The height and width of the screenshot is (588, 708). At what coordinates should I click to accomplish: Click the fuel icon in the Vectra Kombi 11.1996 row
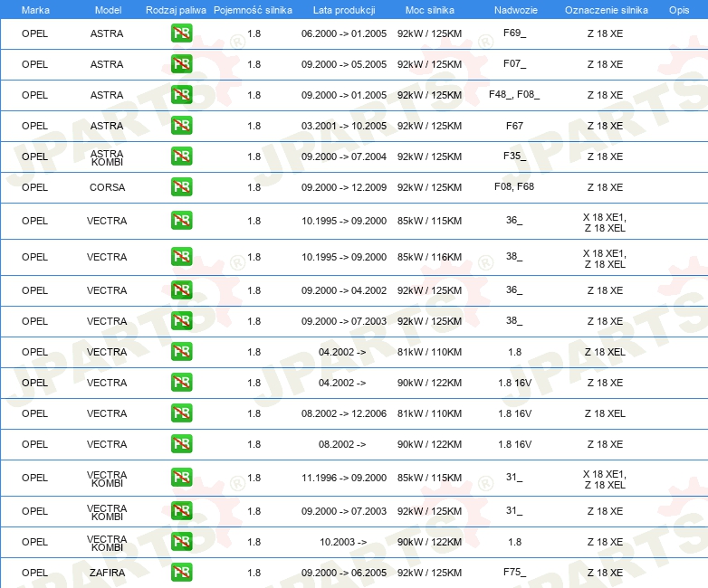pos(181,477)
